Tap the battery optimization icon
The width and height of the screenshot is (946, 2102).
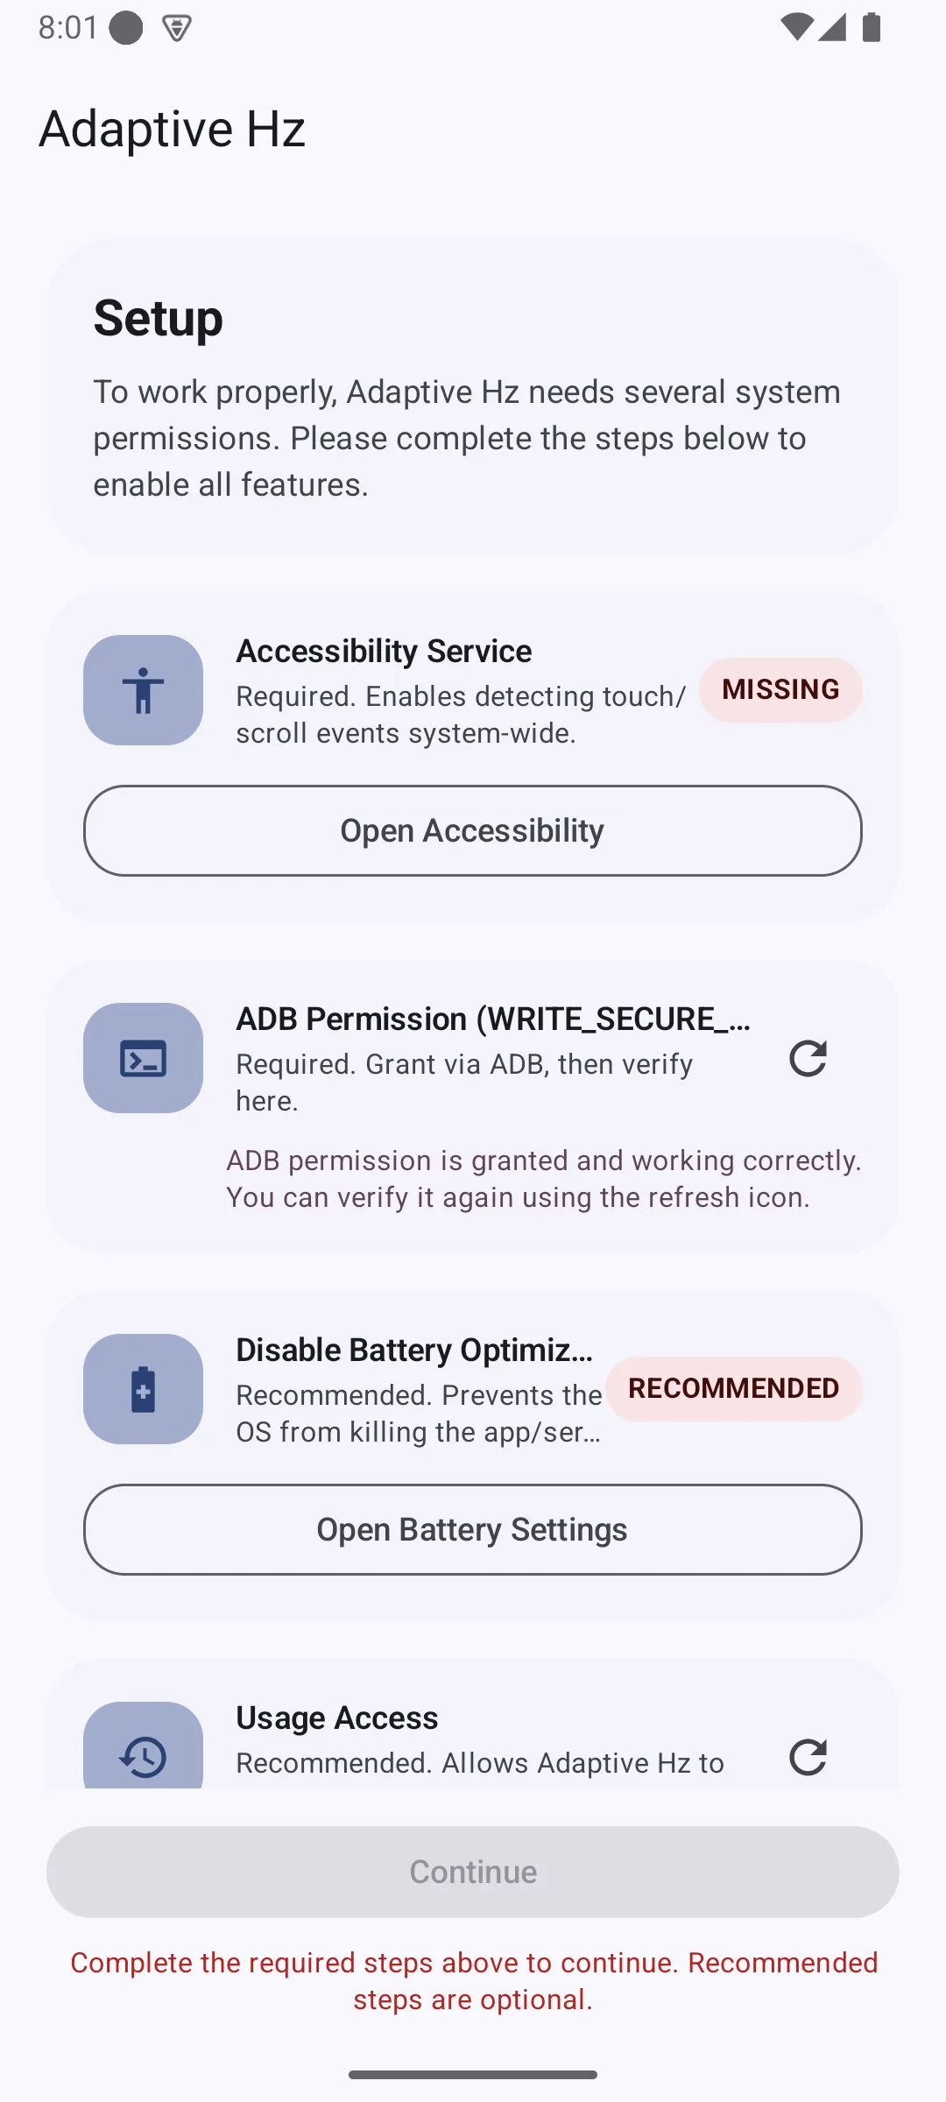point(143,1389)
